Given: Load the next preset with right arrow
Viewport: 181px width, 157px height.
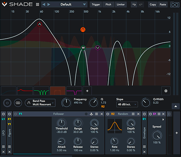Looking at the screenshot, I should pos(49,5).
